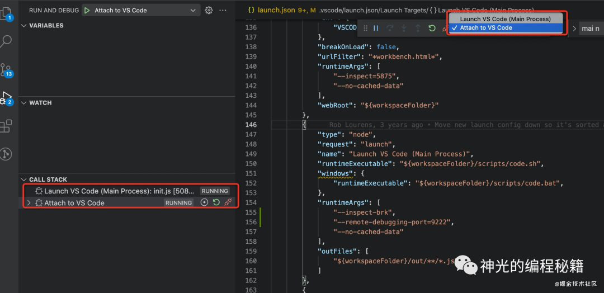
Task: Open the Search view in activity bar
Action: (6, 41)
